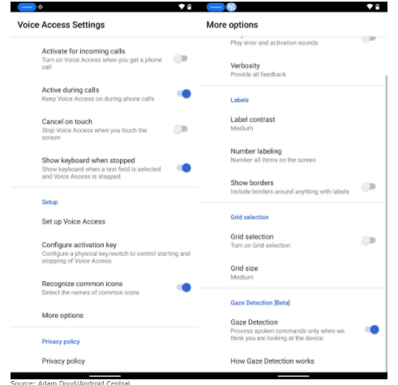Screen dimensions: 398x385
Task: Open Set up Voice Access
Action: (x=105, y=222)
